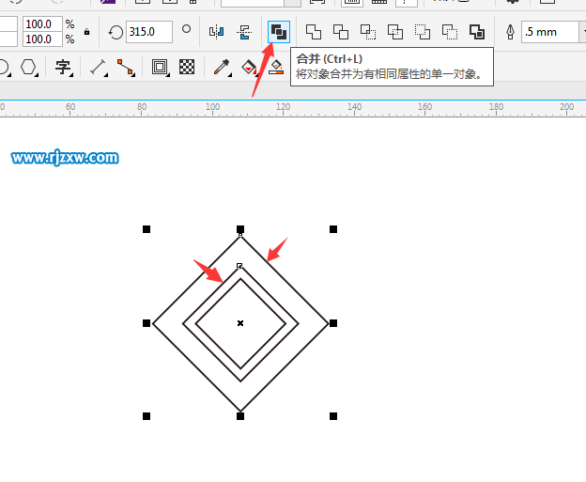Apply the Trim shaping command
Viewport: 586px width, 482px height.
click(341, 32)
